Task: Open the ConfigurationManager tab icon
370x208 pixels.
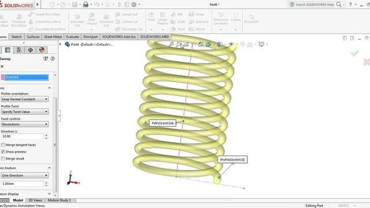Action: [x=19, y=50]
